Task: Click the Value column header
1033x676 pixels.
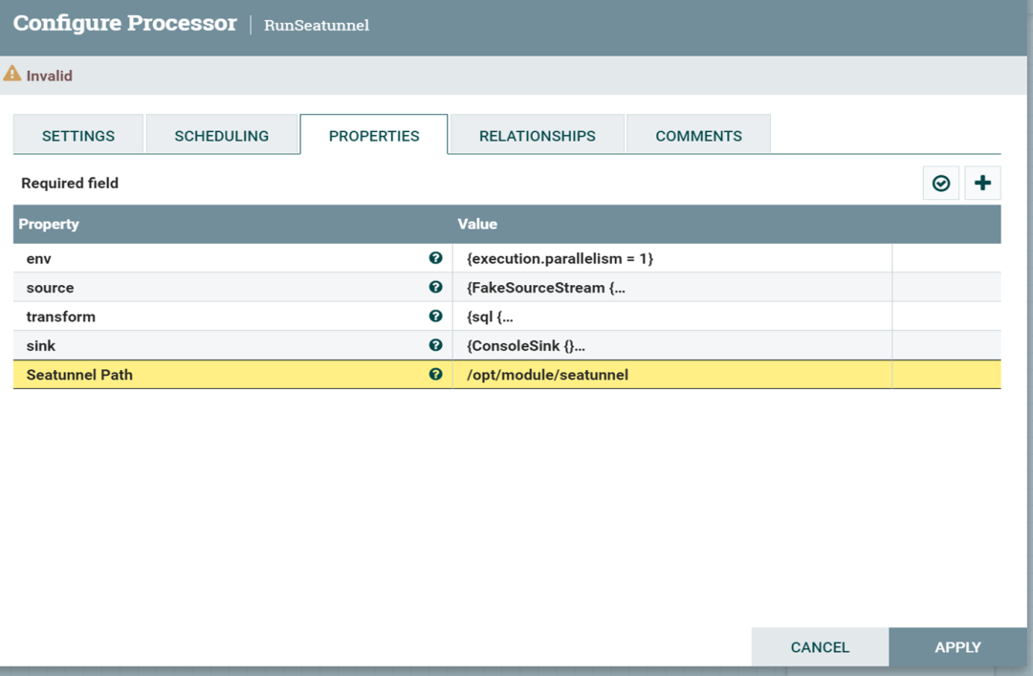Action: [477, 224]
